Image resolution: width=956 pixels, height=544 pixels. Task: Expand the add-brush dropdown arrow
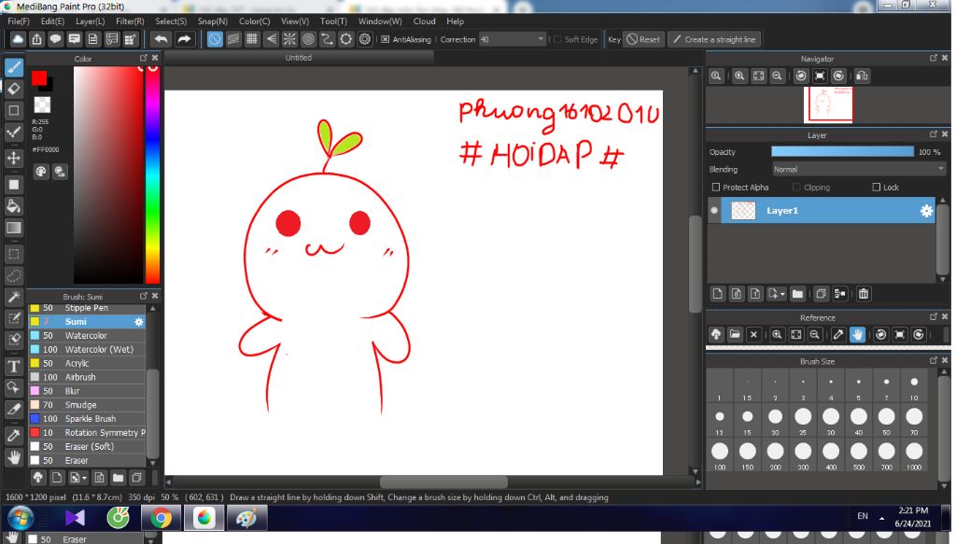84,478
